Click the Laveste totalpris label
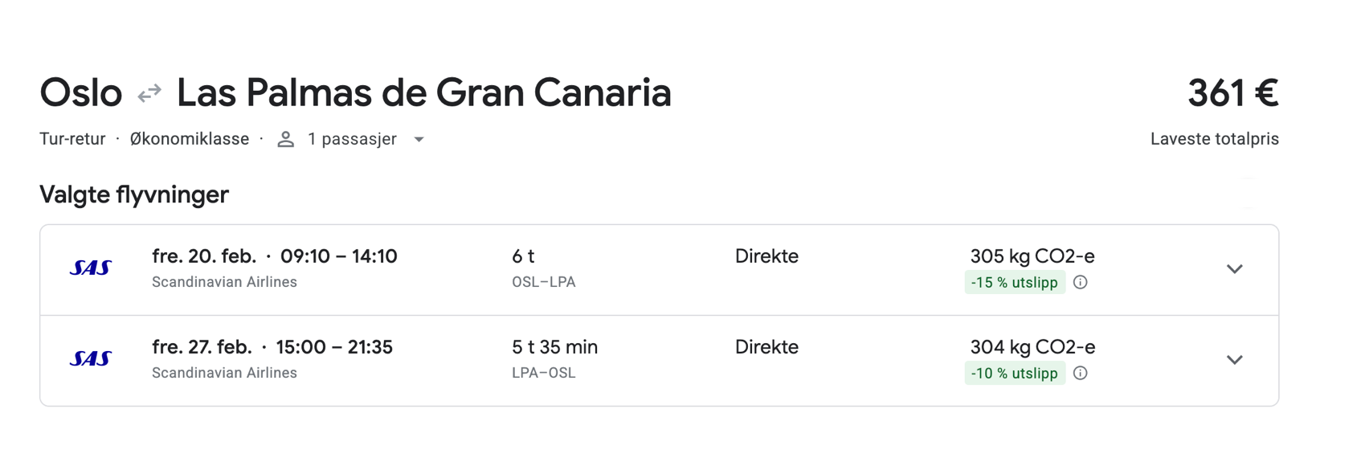The height and width of the screenshot is (466, 1361). pos(1214,139)
